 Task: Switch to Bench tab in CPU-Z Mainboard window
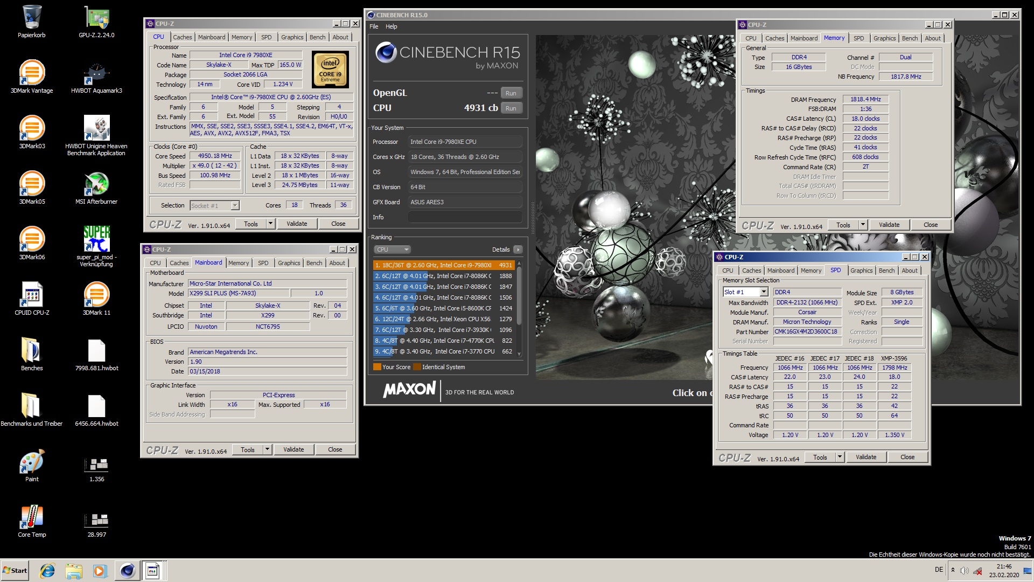point(314,263)
